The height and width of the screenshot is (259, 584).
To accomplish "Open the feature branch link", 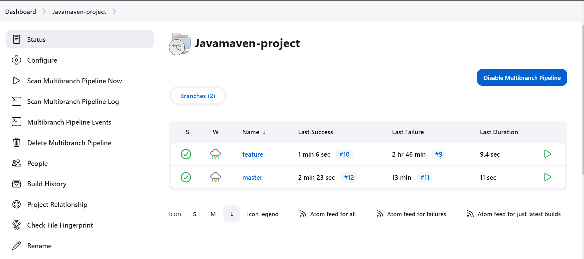I will coord(253,154).
